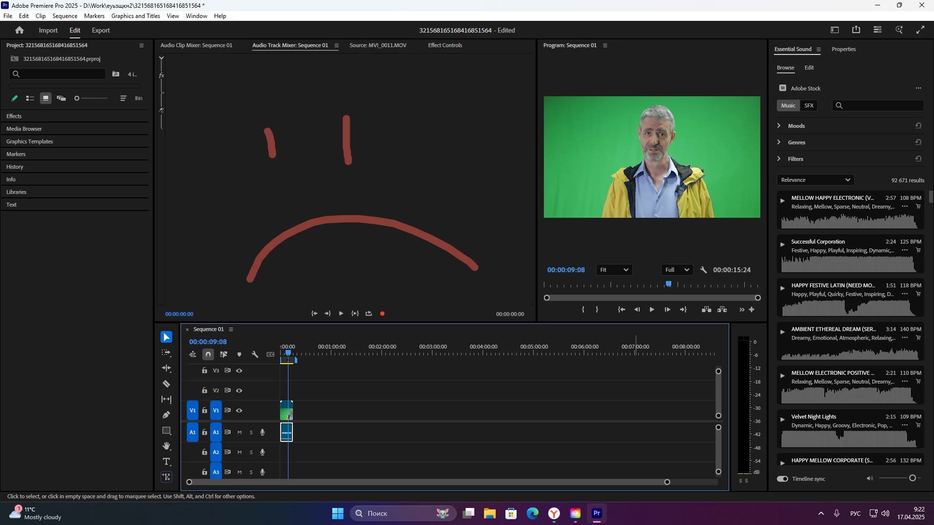The width and height of the screenshot is (934, 525).
Task: Select the Pen tool in timeline toolbar
Action: (166, 415)
